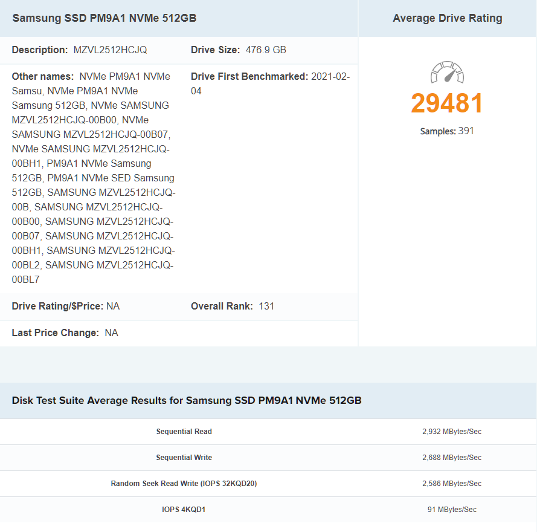
Task: Click the 'Last Price Change: NA' entry
Action: pyautogui.click(x=65, y=333)
